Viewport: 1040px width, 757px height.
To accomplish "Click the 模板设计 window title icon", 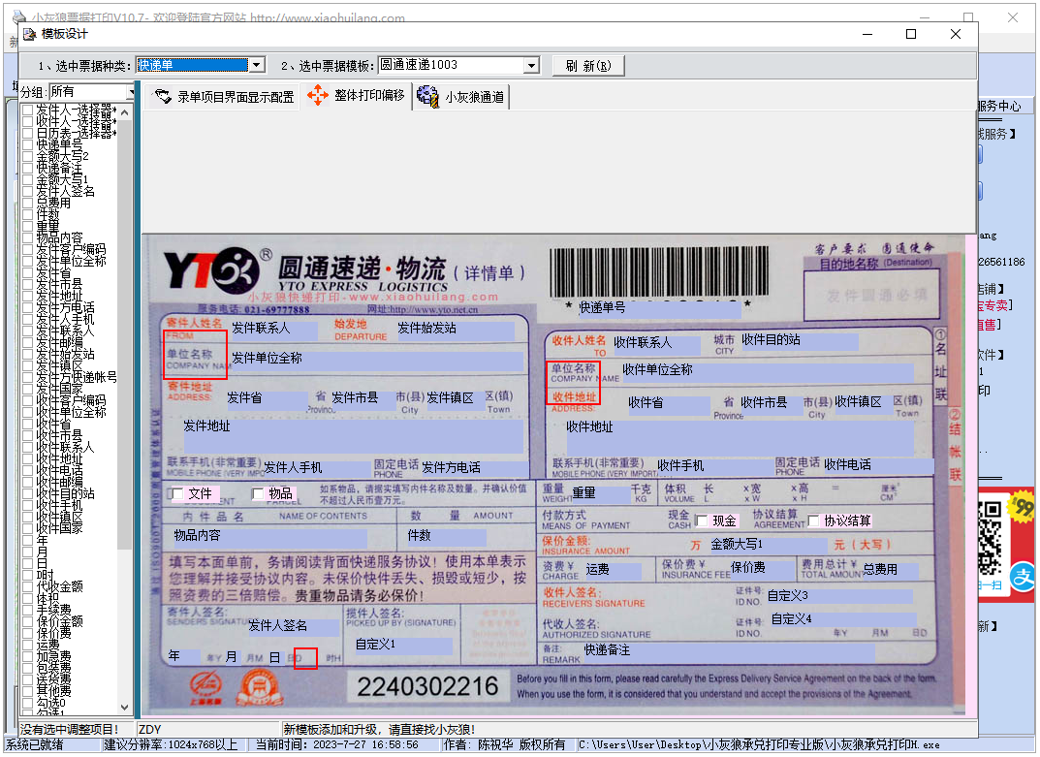I will click(x=30, y=35).
